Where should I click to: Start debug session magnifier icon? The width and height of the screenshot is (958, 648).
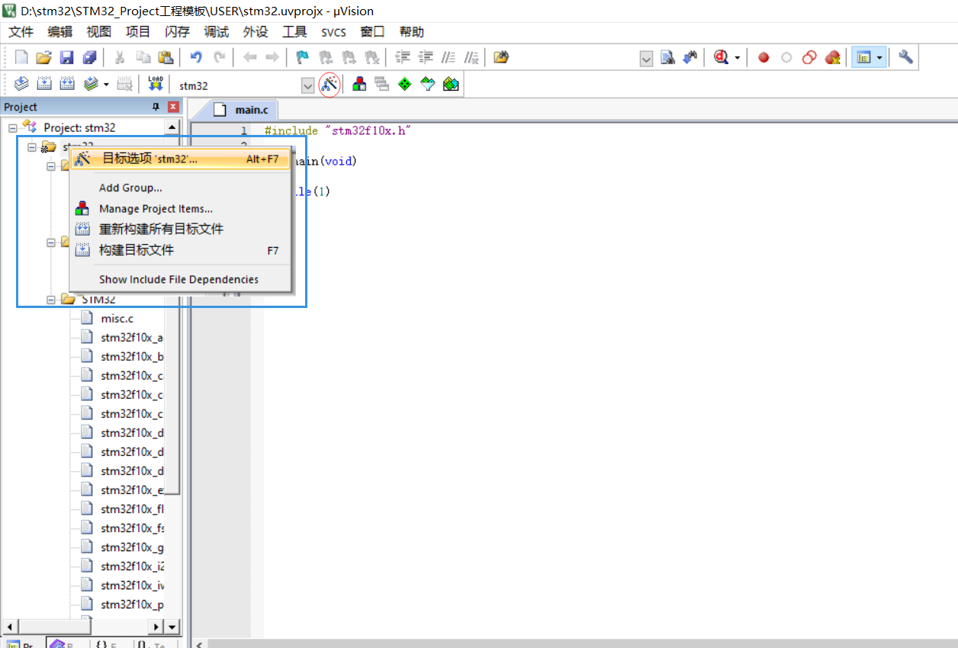[720, 57]
